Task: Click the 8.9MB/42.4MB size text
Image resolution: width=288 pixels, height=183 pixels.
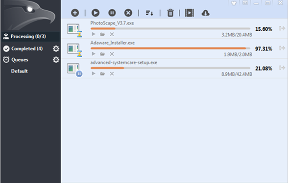Action: 237,74
